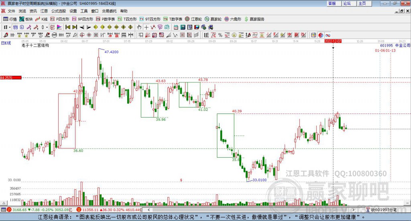
Task: Open the 板块 sector view
Action: click(26, 19)
